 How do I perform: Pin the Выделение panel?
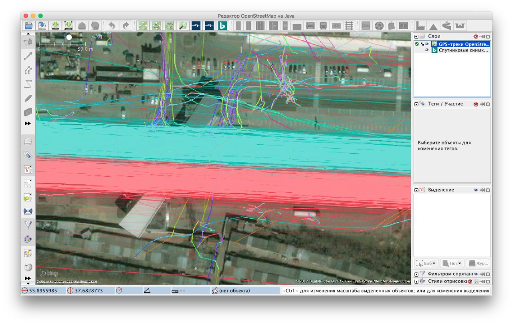point(482,190)
